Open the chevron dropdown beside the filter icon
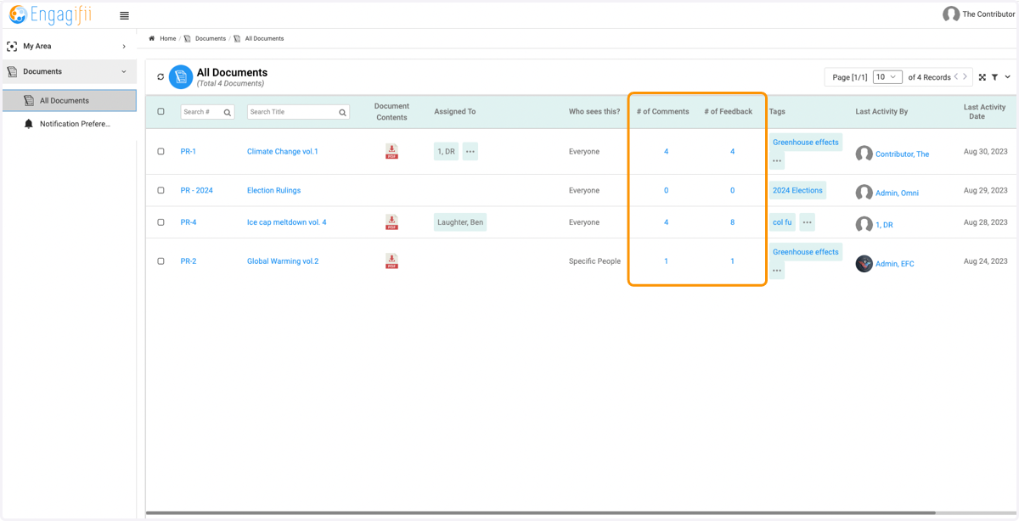This screenshot has width=1019, height=521. coord(1008,77)
